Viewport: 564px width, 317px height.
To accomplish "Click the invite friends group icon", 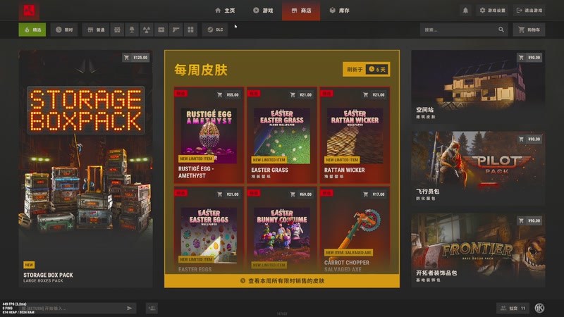I will point(152,308).
